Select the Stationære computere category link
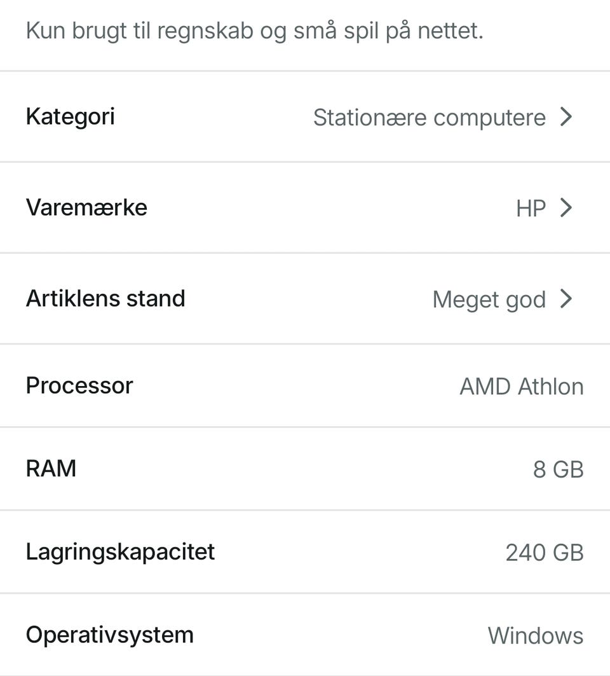The image size is (610, 676). coord(429,118)
